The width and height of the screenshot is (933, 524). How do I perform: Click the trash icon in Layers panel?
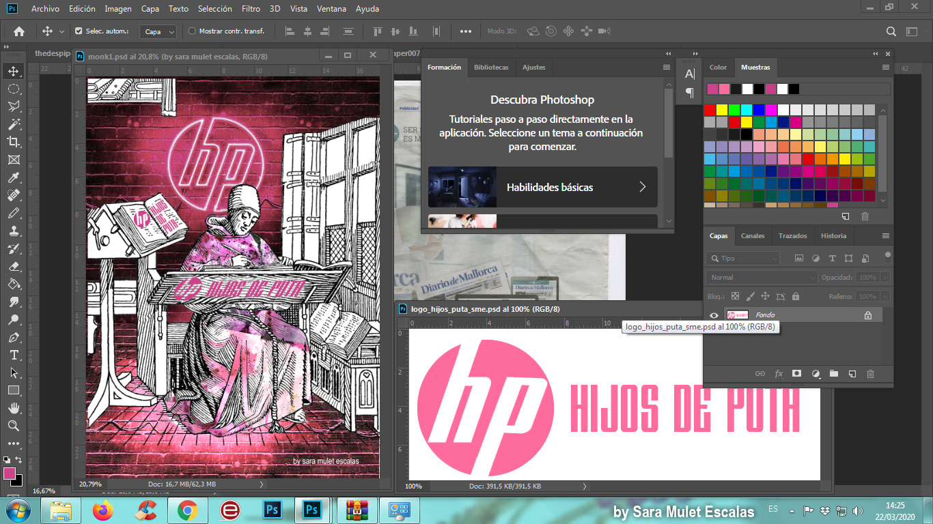tap(870, 374)
